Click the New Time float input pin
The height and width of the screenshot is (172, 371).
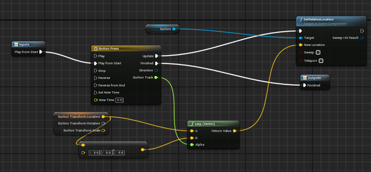[96, 100]
